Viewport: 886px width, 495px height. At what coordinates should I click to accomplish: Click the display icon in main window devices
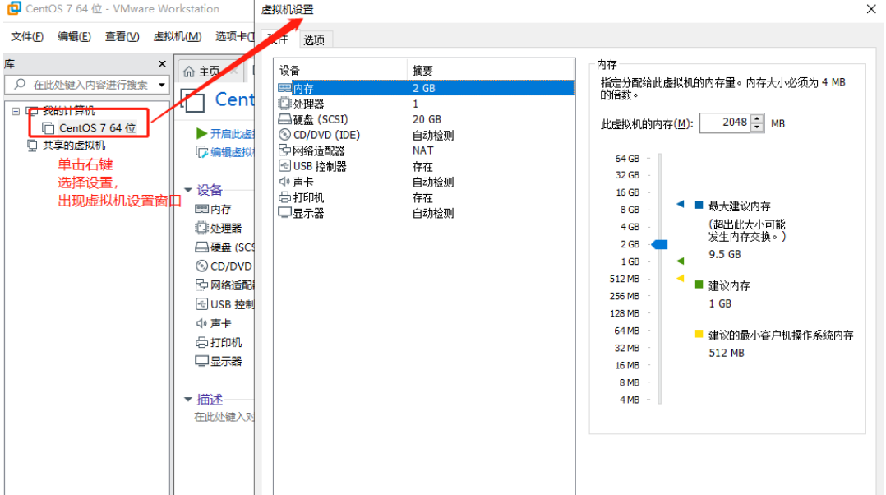201,360
